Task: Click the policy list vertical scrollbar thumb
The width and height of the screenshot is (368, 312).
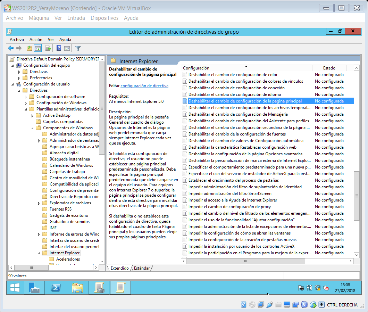Action: [x=357, y=196]
